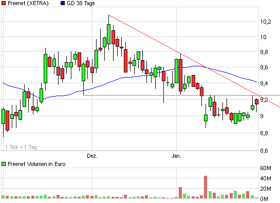Click the 'Freenet Volumen in Euro' label
Image resolution: width=280 pixels, height=203 pixels.
click(x=36, y=164)
